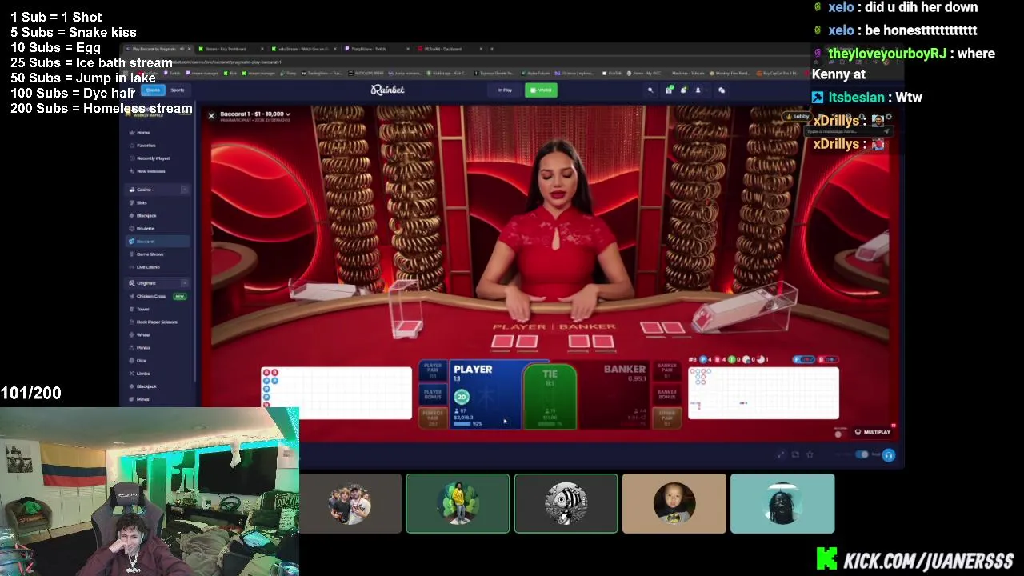Click the theater mode icon below the game
Screen dimensions: 1024x576
[x=795, y=454]
